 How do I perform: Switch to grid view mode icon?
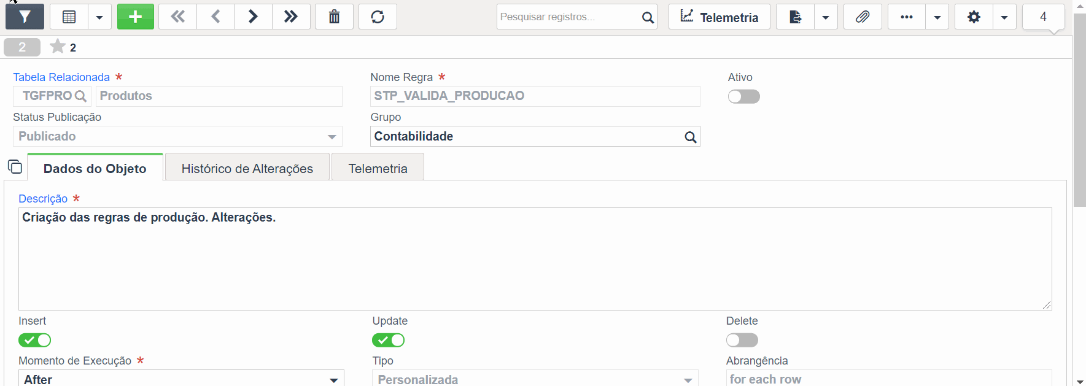[69, 17]
